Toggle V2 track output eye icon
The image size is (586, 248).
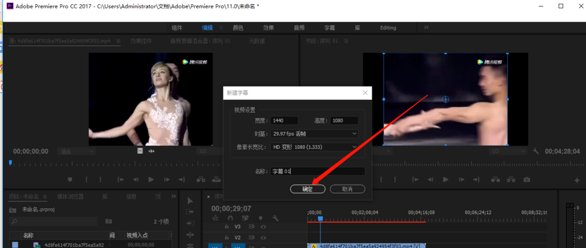click(x=263, y=237)
